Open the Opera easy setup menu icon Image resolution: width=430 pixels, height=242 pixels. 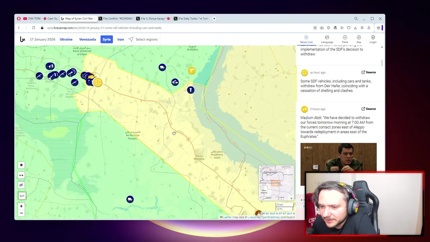362,28
